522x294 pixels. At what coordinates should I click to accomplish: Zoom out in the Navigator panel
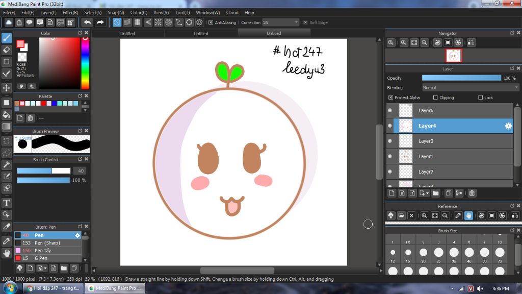pos(425,43)
